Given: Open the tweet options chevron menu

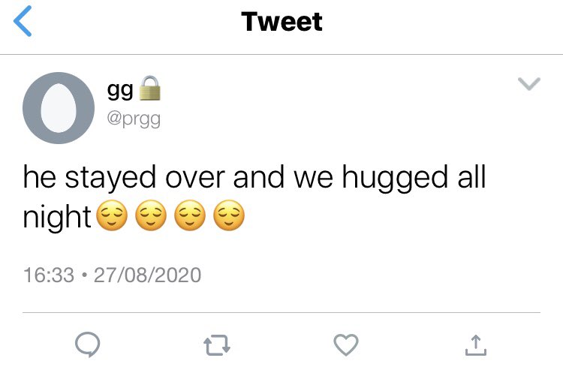Looking at the screenshot, I should [x=529, y=84].
